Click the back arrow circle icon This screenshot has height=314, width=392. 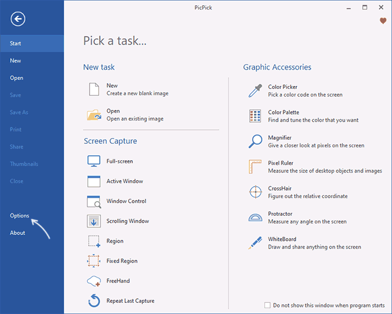tap(18, 19)
